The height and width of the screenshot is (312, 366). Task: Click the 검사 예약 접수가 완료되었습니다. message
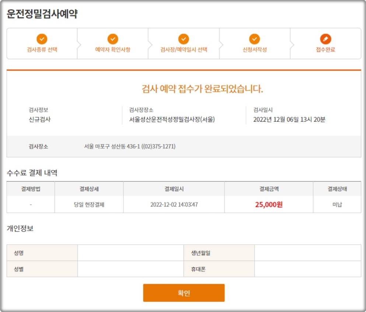pyautogui.click(x=202, y=89)
